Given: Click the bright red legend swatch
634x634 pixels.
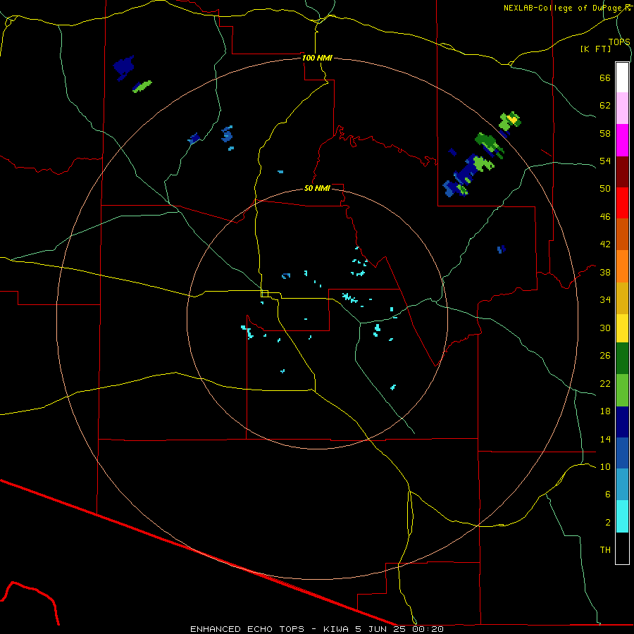Looking at the screenshot, I should coord(622,203).
